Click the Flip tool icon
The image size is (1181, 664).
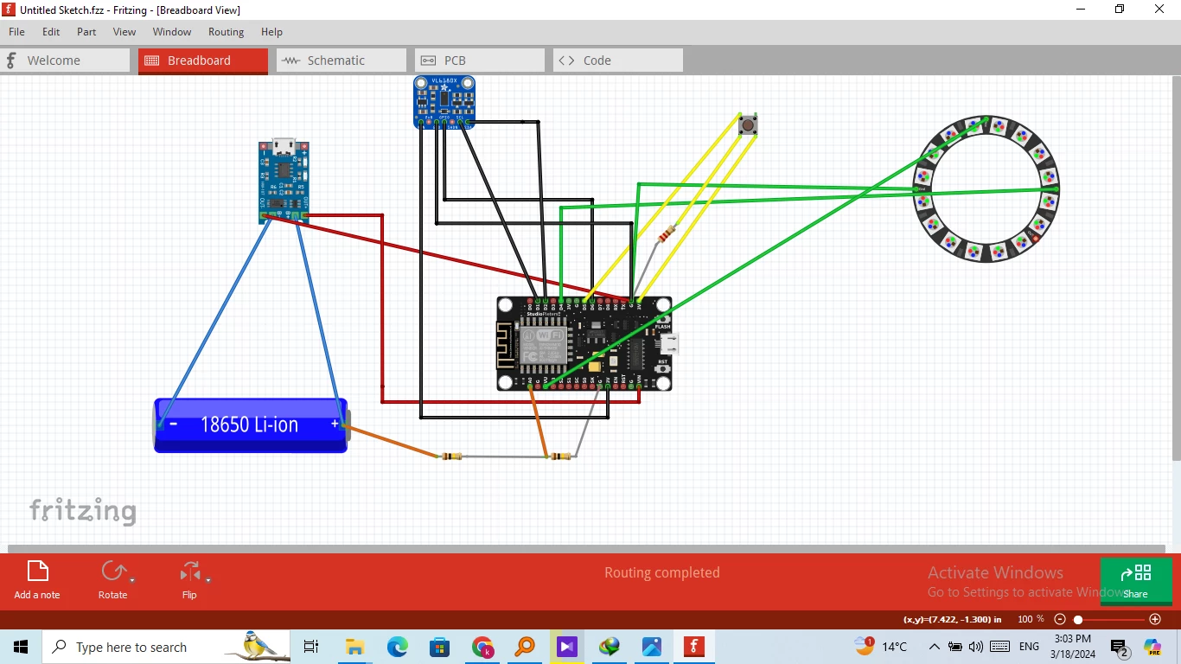click(x=189, y=571)
